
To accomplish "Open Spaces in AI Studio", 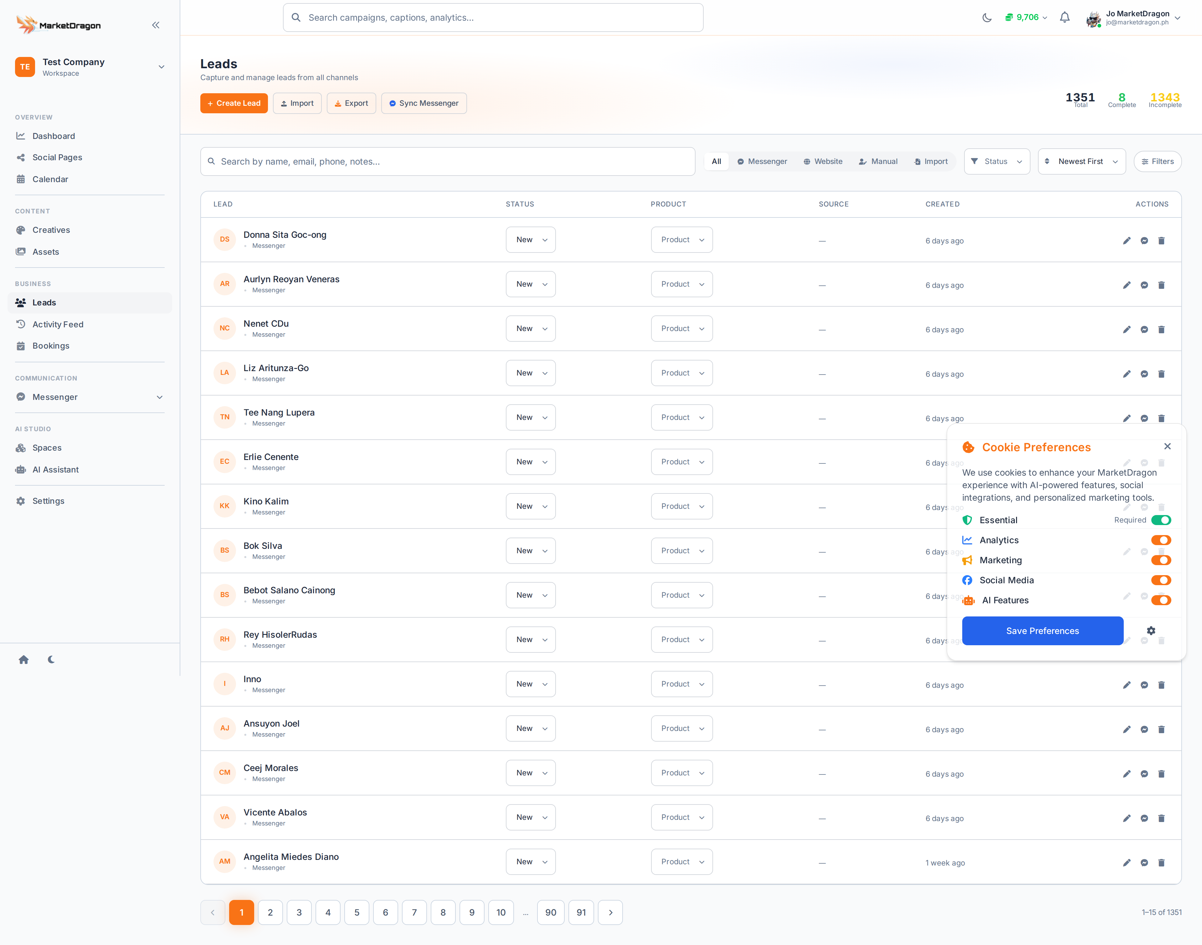I will (90, 448).
